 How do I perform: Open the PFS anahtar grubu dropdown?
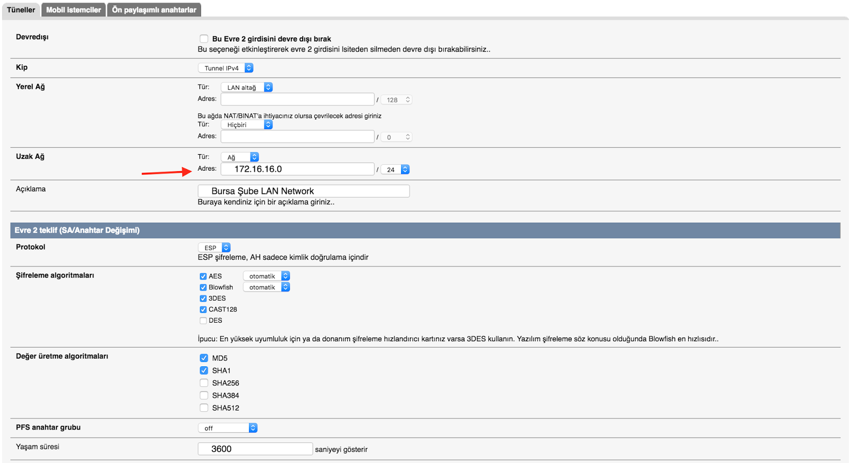click(x=228, y=428)
